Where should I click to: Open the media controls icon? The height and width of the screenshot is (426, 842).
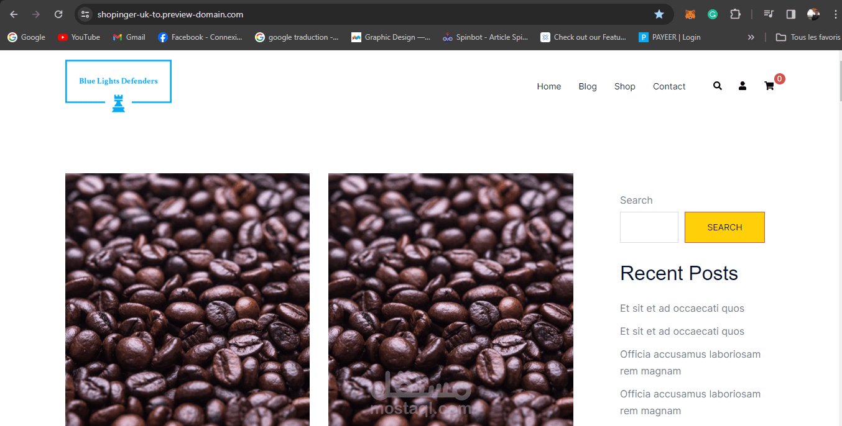coord(769,14)
